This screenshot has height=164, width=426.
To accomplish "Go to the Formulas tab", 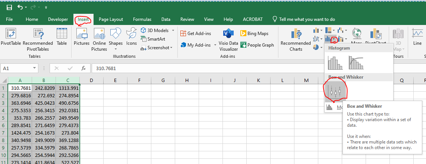I will click(142, 19).
